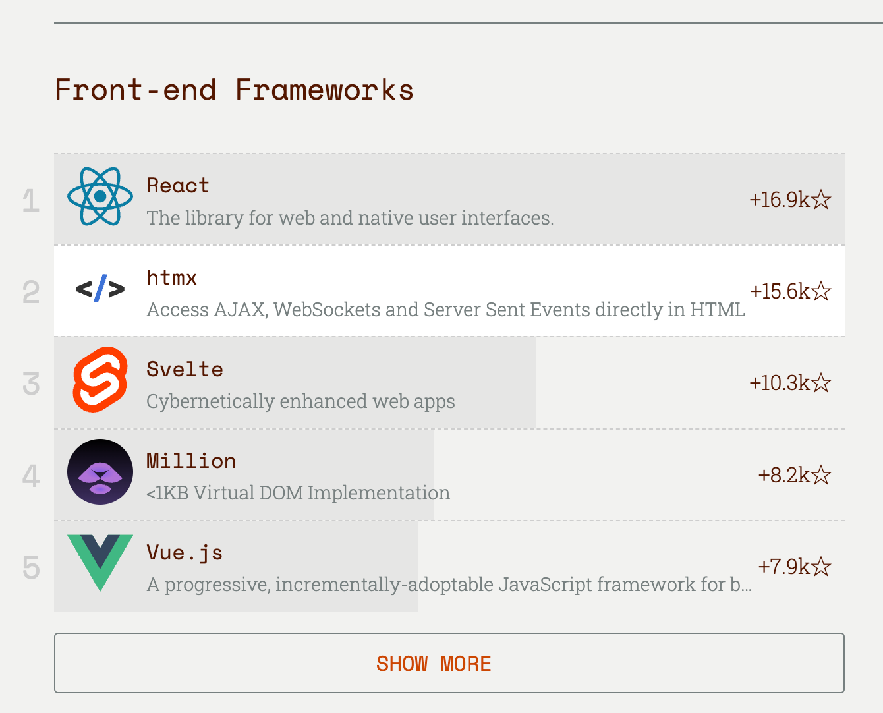Open the React project title

point(178,186)
